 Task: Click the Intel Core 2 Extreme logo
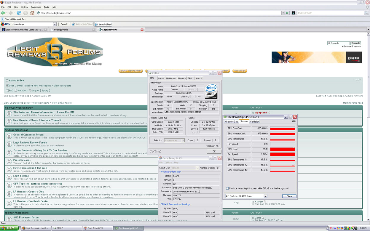point(211,92)
